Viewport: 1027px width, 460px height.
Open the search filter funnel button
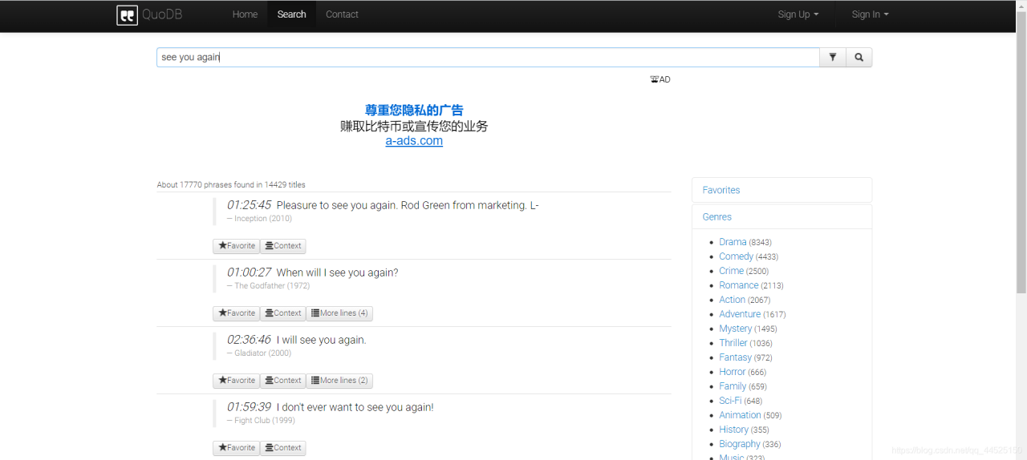click(833, 57)
